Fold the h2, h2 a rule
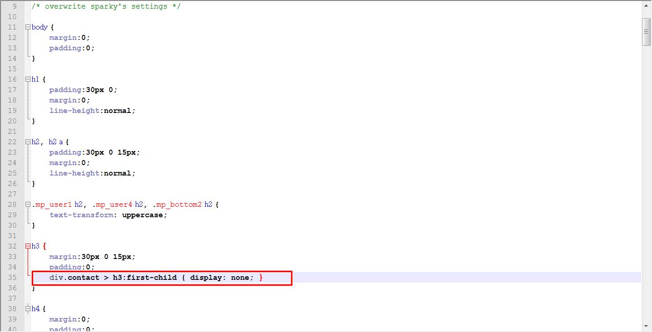This screenshot has height=332, width=652. click(28, 142)
